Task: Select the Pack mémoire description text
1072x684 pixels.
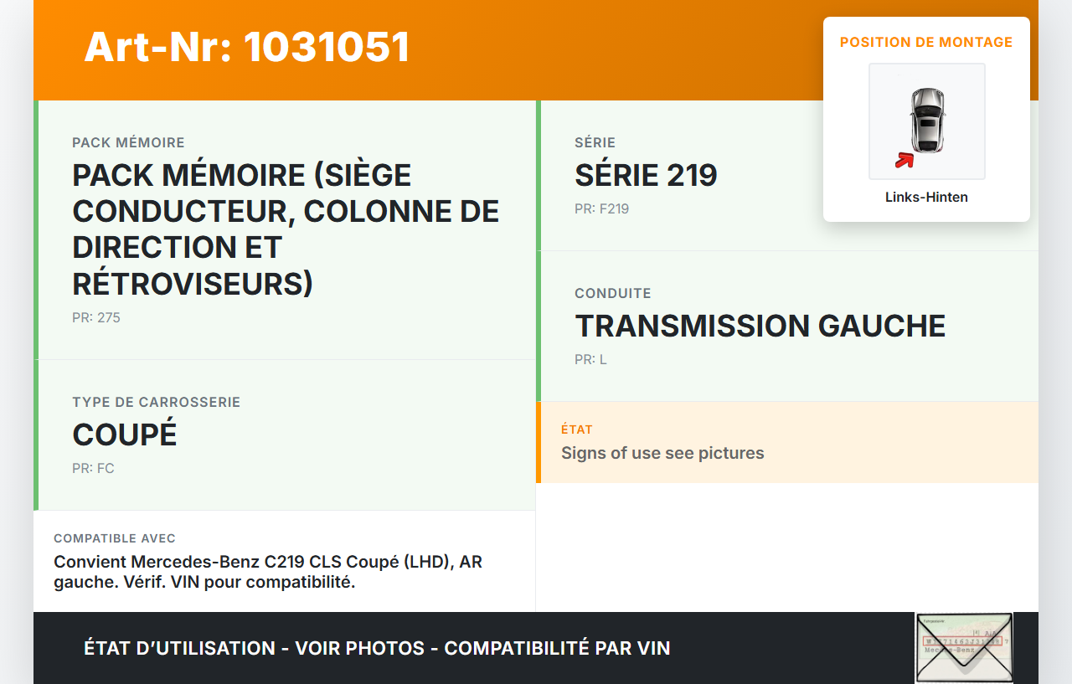Action: coord(286,229)
